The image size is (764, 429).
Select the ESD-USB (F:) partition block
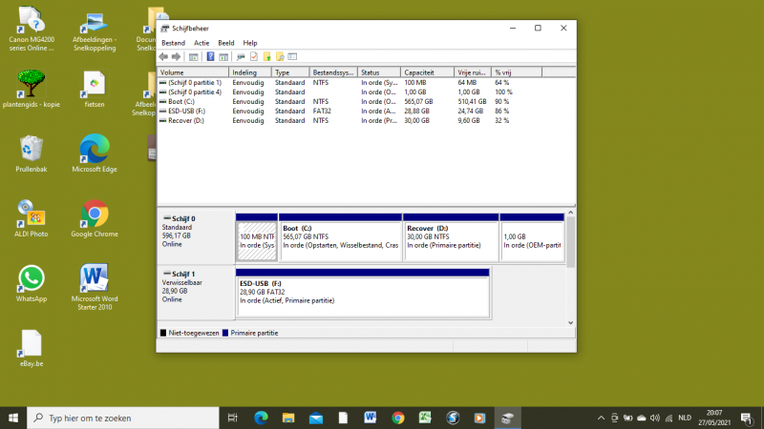tap(362, 293)
